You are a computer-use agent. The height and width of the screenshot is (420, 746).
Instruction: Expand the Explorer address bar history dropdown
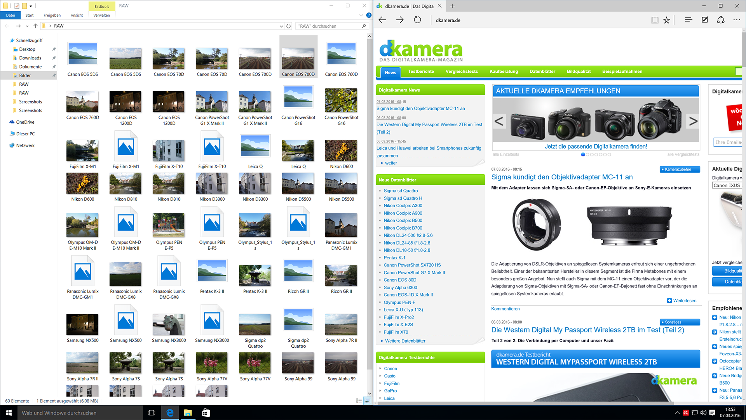tap(281, 26)
